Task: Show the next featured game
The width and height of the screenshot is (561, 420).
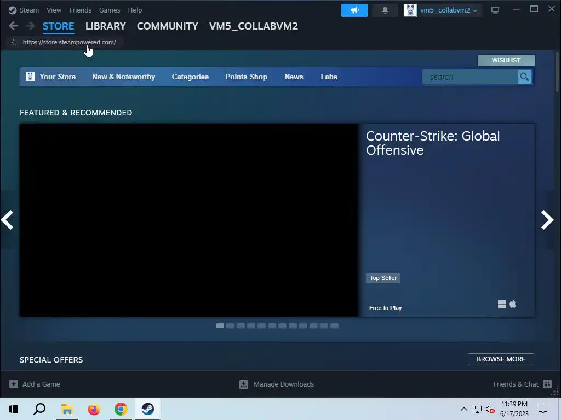Action: click(547, 220)
